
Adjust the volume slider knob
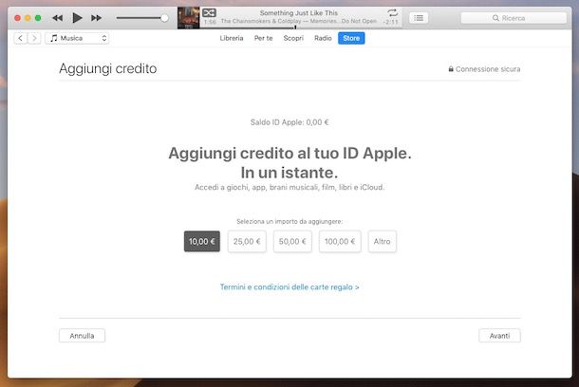[x=164, y=18]
